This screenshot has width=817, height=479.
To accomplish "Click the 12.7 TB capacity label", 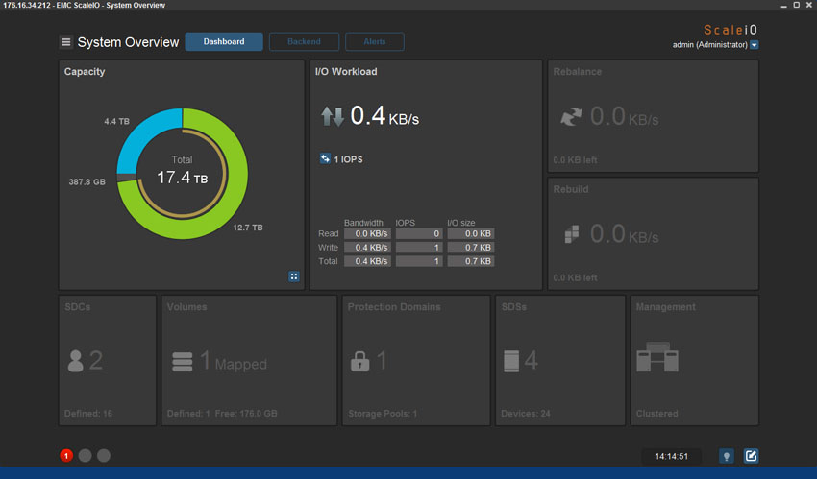I will (x=248, y=228).
